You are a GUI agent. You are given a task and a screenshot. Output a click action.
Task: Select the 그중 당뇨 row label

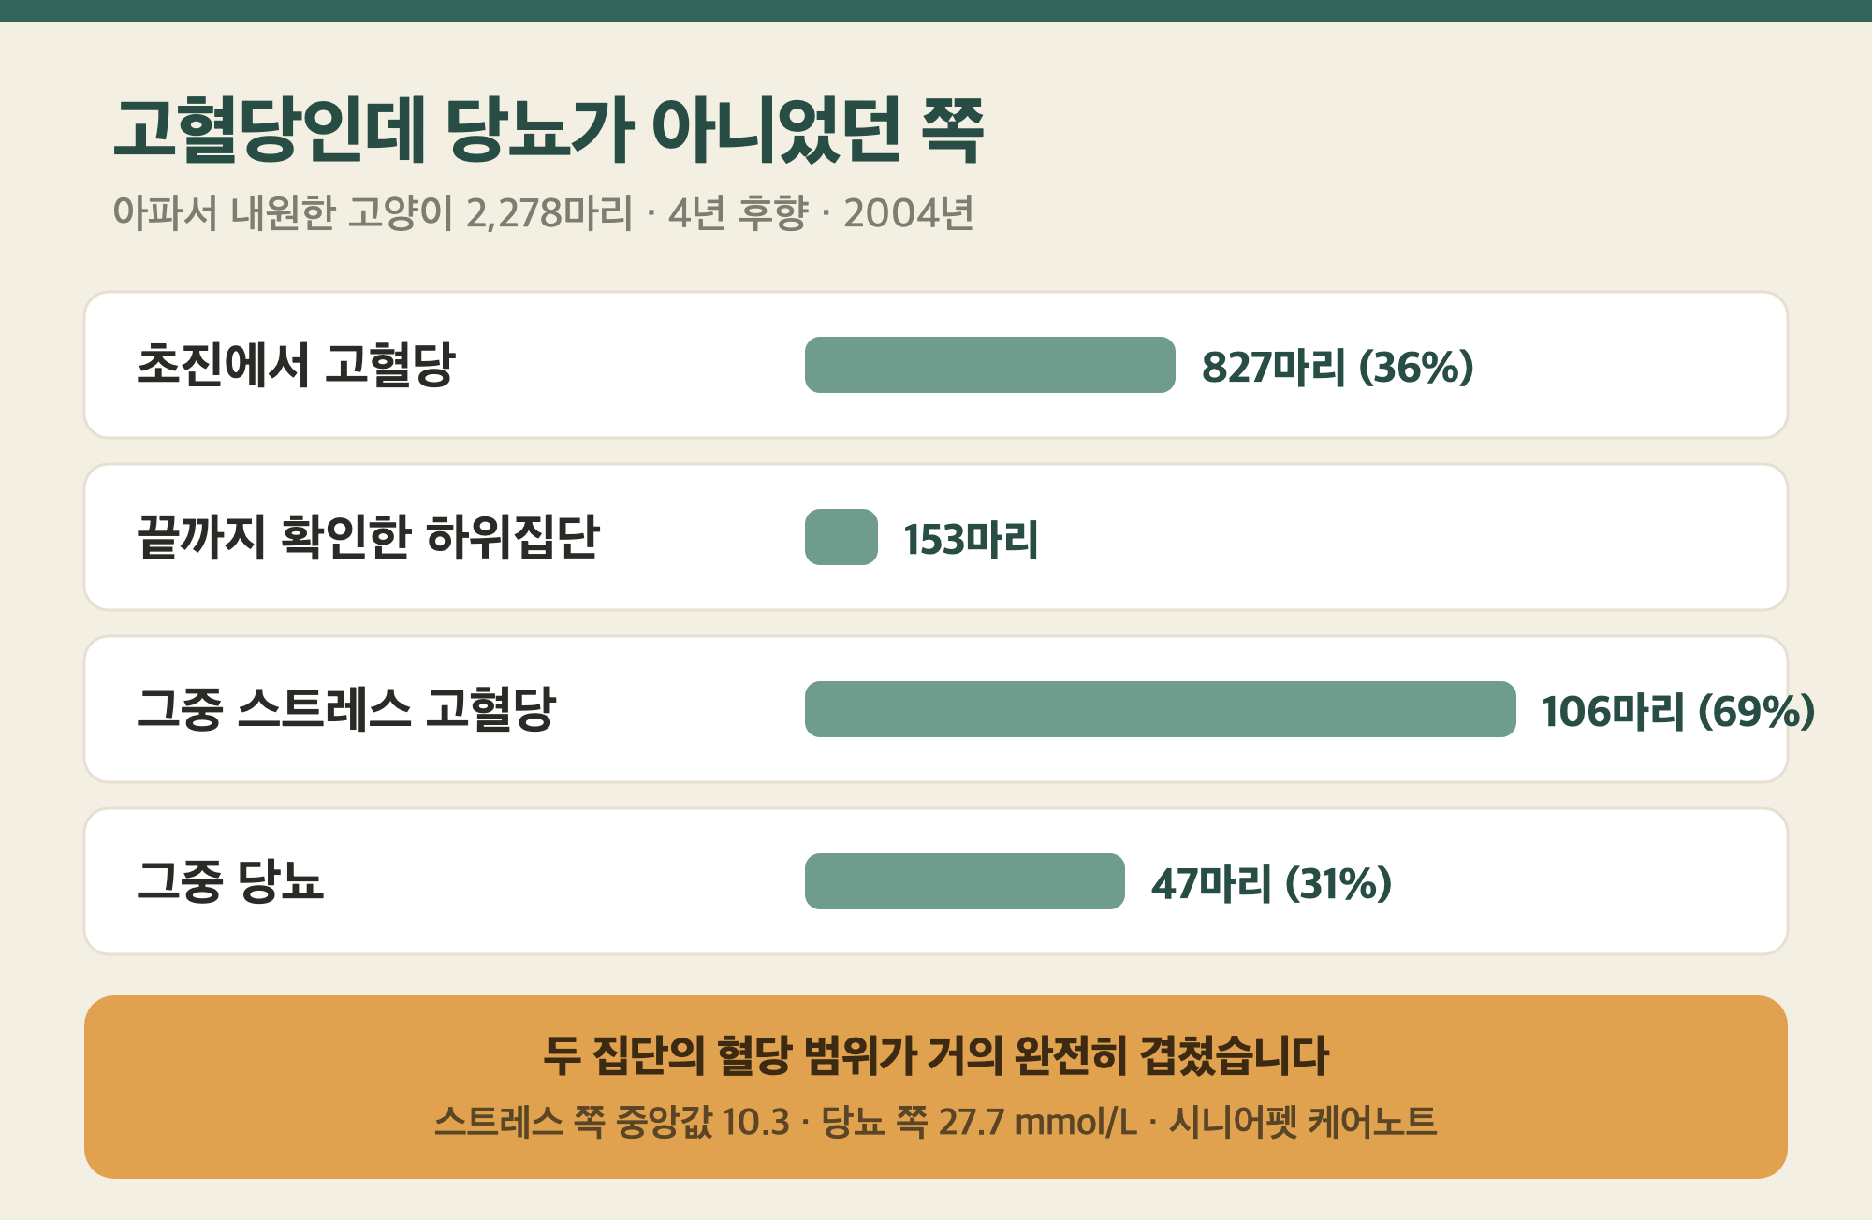pos(230,881)
